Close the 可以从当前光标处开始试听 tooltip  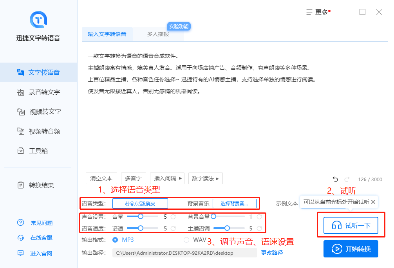point(373,202)
